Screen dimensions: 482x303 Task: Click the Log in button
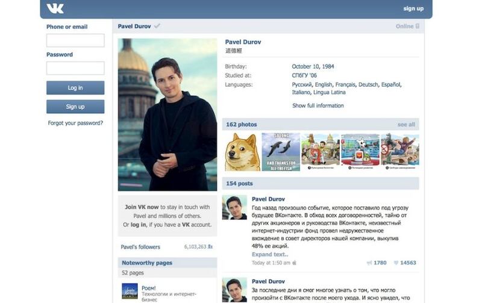coord(75,88)
